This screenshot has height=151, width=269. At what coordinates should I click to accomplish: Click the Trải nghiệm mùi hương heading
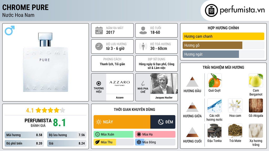tap(223, 67)
